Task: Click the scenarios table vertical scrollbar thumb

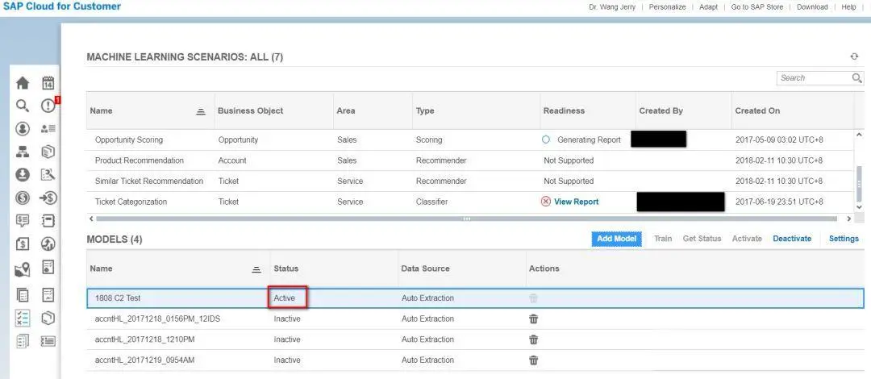Action: coord(860,183)
